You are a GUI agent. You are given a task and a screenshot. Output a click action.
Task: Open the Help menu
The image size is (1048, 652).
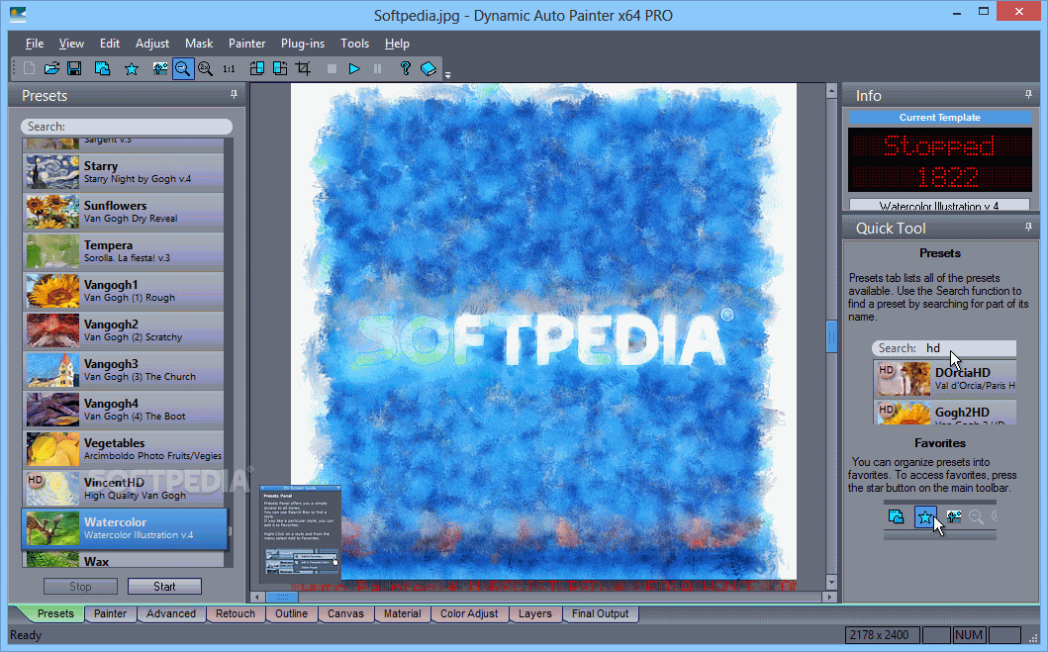pyautogui.click(x=397, y=44)
